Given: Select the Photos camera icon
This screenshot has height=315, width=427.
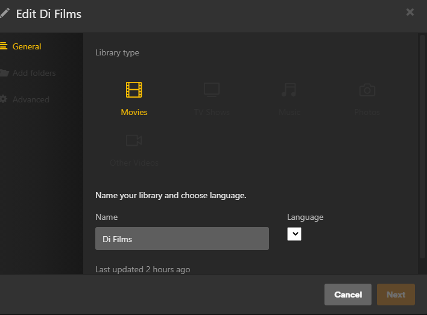Looking at the screenshot, I should (367, 90).
